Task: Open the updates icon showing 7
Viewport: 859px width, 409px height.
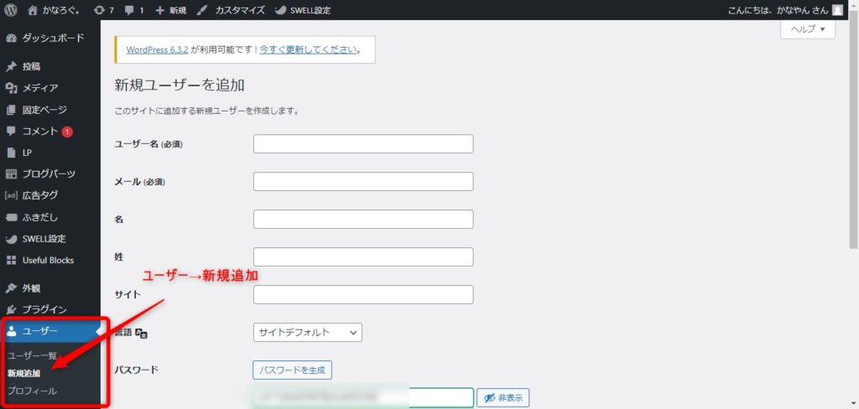Action: (104, 10)
